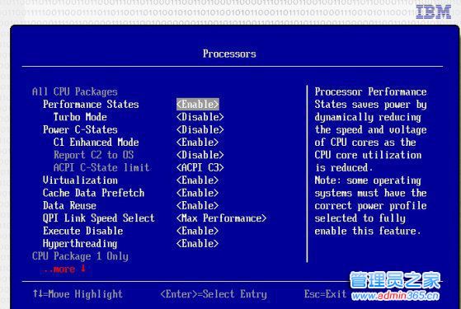Select the Cache Data Prefetch entry
The width and height of the screenshot is (461, 309).
tap(93, 193)
